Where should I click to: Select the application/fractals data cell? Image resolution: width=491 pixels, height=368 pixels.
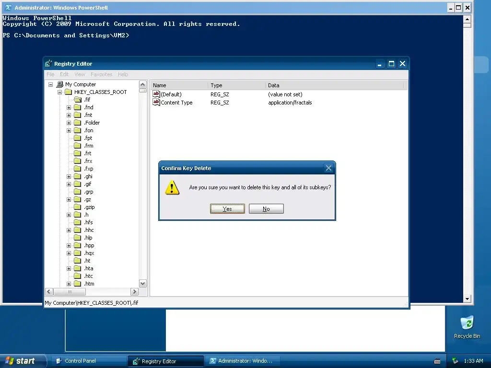tap(290, 103)
